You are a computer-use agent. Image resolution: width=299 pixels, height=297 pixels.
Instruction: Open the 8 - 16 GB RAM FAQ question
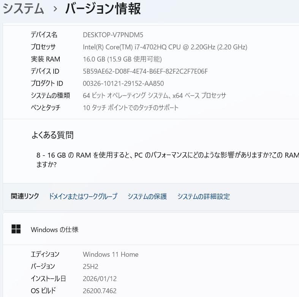point(168,160)
